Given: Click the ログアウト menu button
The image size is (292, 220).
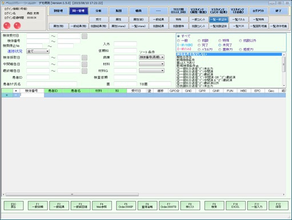Looking at the screenshot, I should coord(258,11).
